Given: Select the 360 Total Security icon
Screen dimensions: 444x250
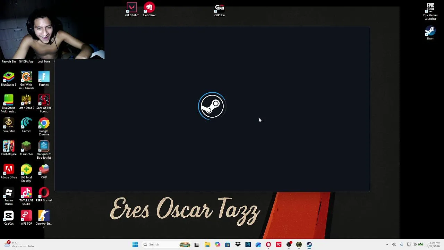Looking at the screenshot, I should (26, 173).
